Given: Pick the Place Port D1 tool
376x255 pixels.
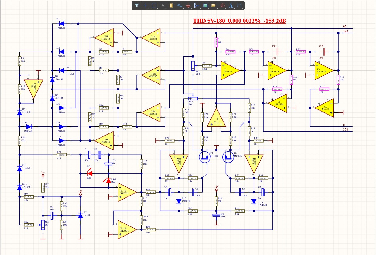Looking at the screenshot, I should (214, 5).
